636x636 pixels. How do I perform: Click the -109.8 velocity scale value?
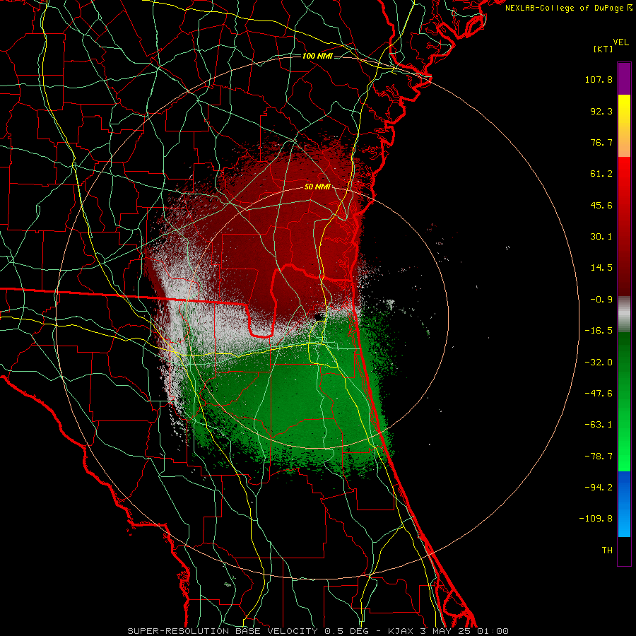[x=596, y=519]
